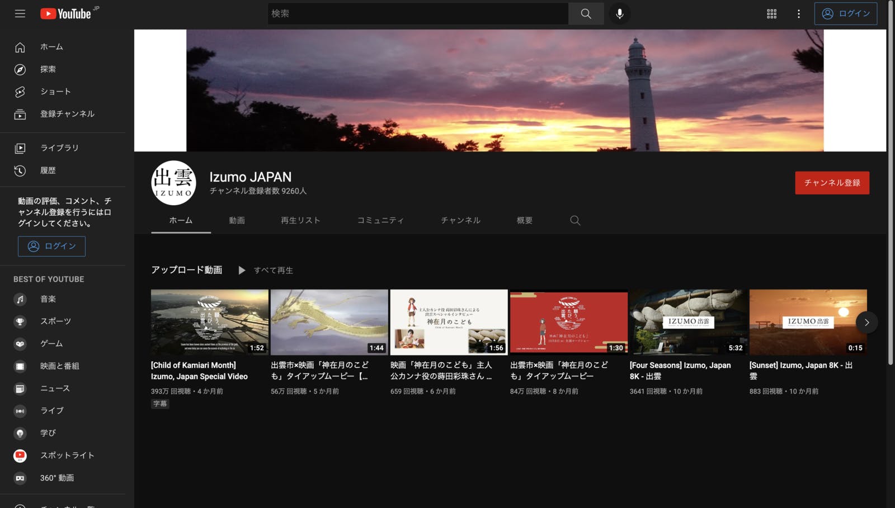Click the top-right ログイン button
This screenshot has height=508, width=895.
pyautogui.click(x=846, y=13)
